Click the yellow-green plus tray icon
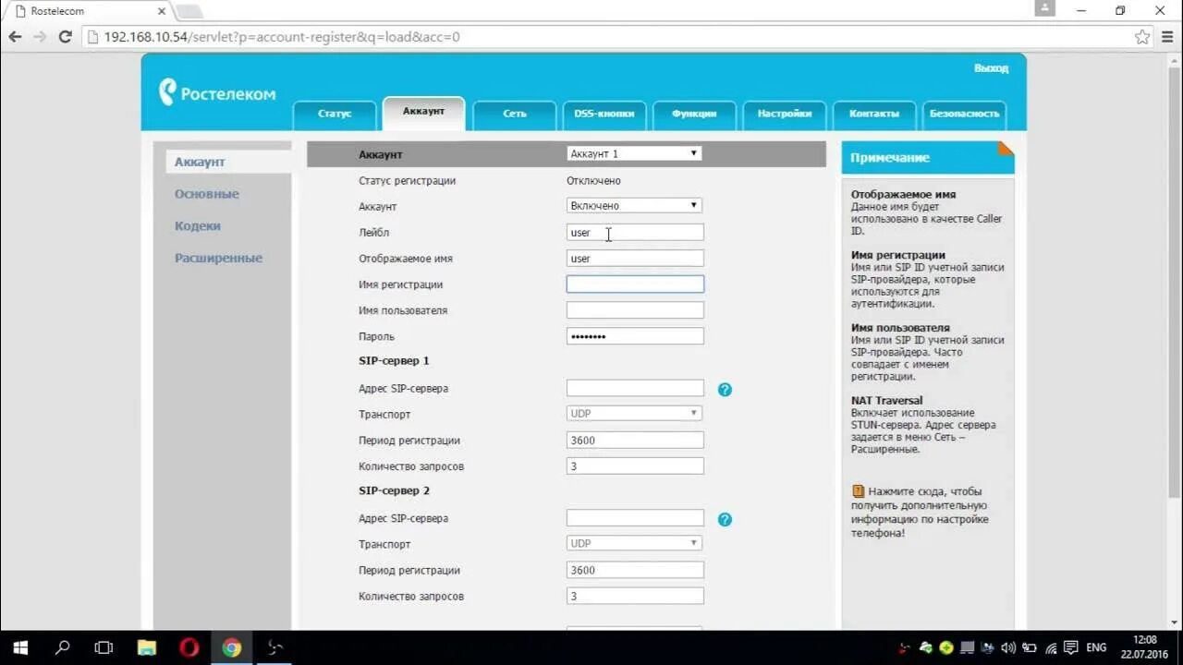Viewport: 1183px width, 665px height. point(946,648)
